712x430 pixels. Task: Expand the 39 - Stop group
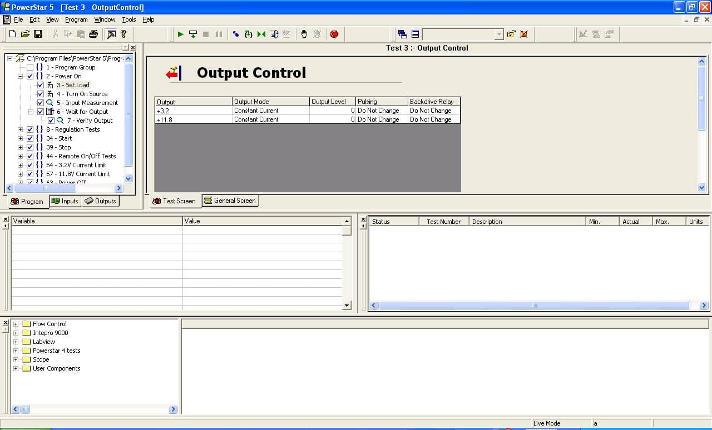coord(20,147)
